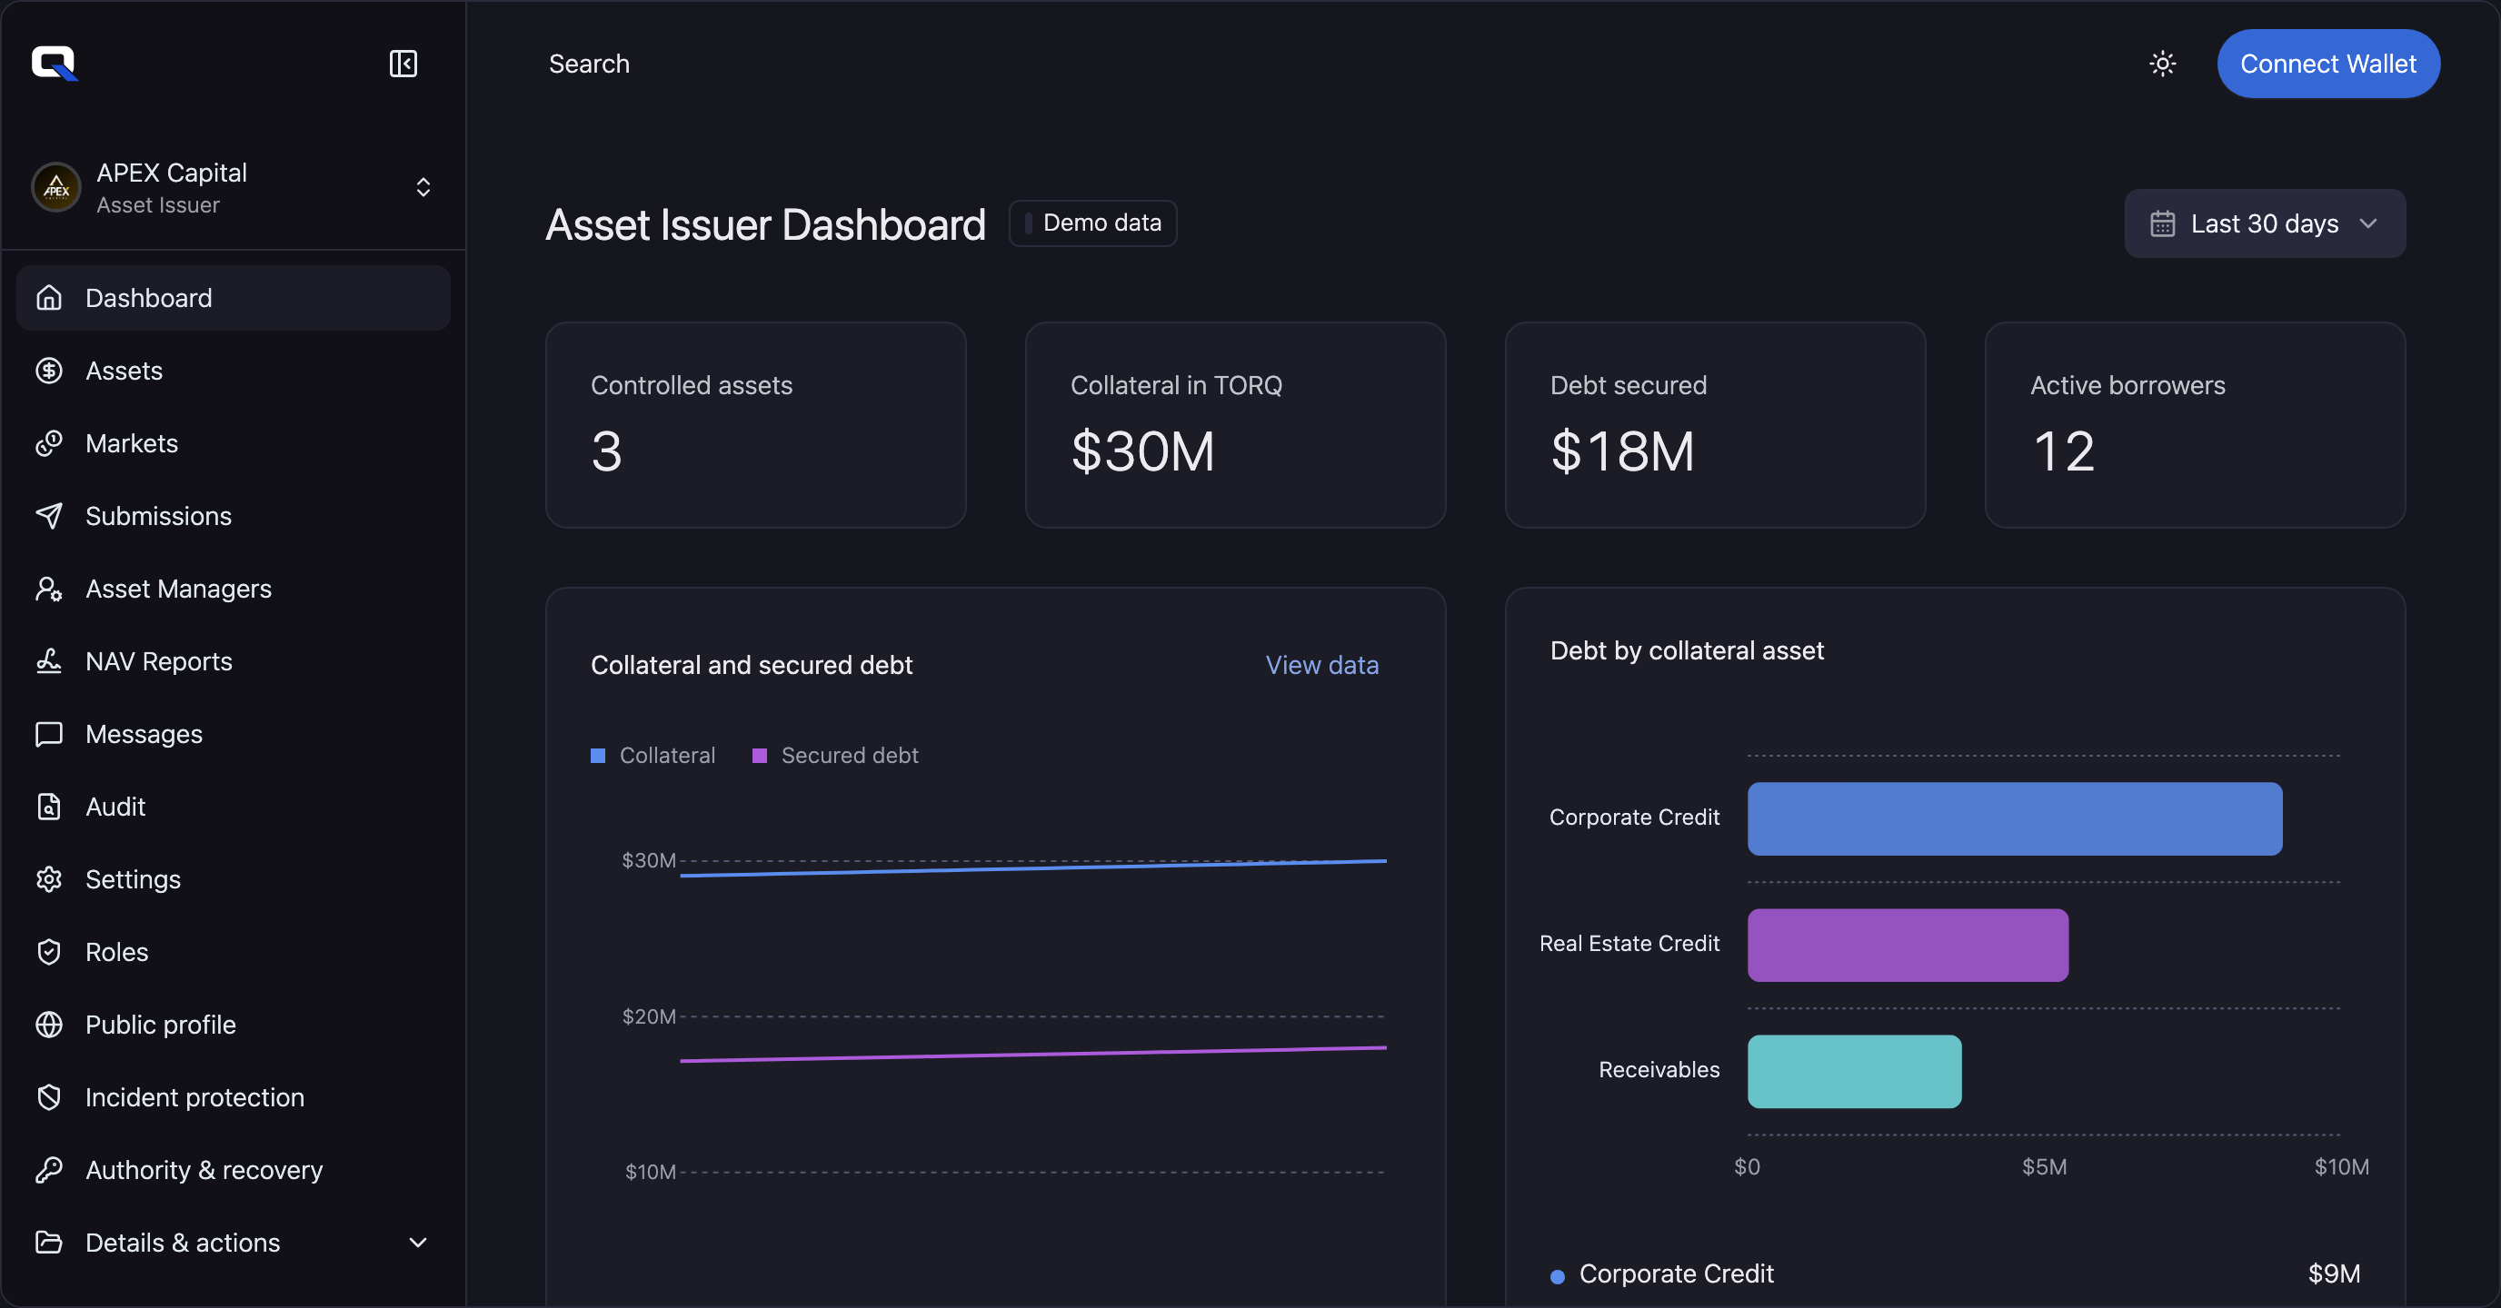The height and width of the screenshot is (1308, 2501).
Task: Toggle light theme sun icon
Action: click(x=2162, y=64)
